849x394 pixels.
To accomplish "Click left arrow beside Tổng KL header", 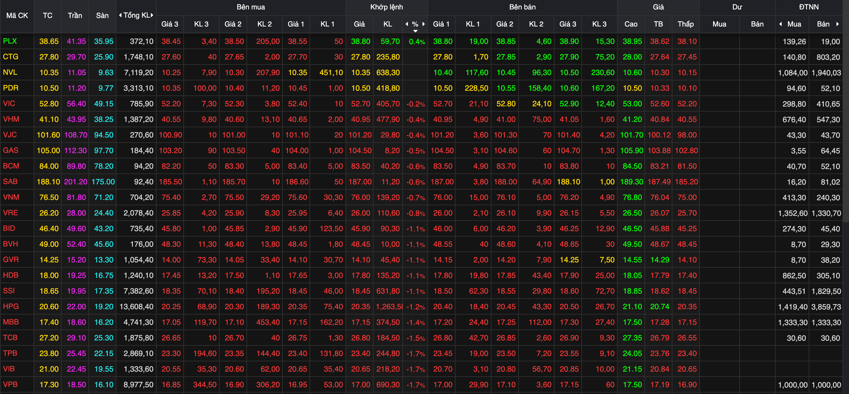I will tap(120, 15).
